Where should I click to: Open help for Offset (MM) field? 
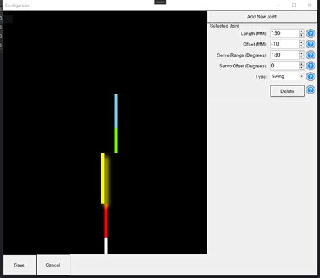click(311, 44)
